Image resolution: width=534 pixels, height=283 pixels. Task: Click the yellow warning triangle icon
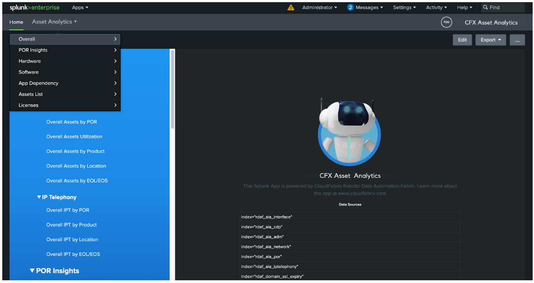291,8
